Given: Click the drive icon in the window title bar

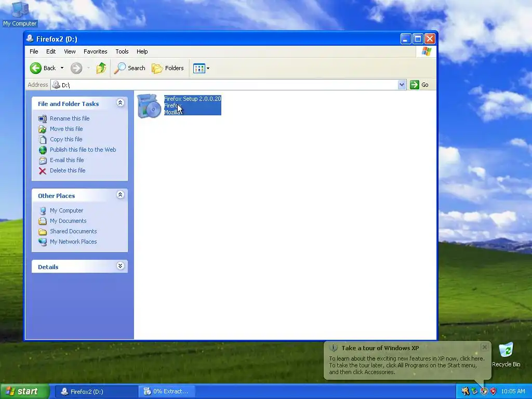Looking at the screenshot, I should coord(30,38).
